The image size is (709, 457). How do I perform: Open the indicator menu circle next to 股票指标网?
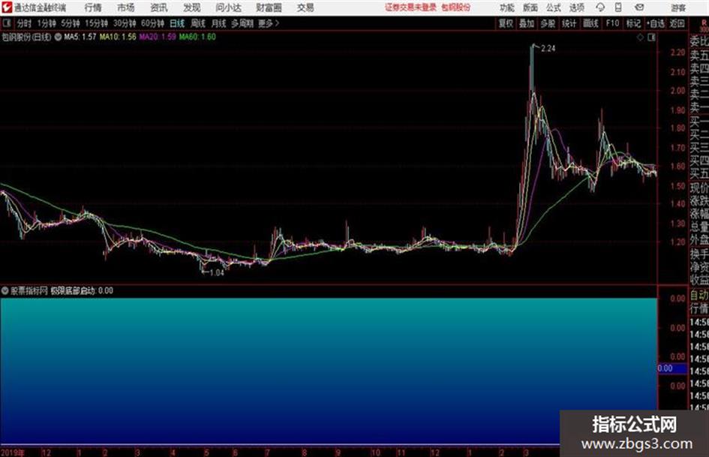tap(5, 290)
